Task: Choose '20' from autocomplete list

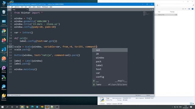Action: (x=110, y=54)
